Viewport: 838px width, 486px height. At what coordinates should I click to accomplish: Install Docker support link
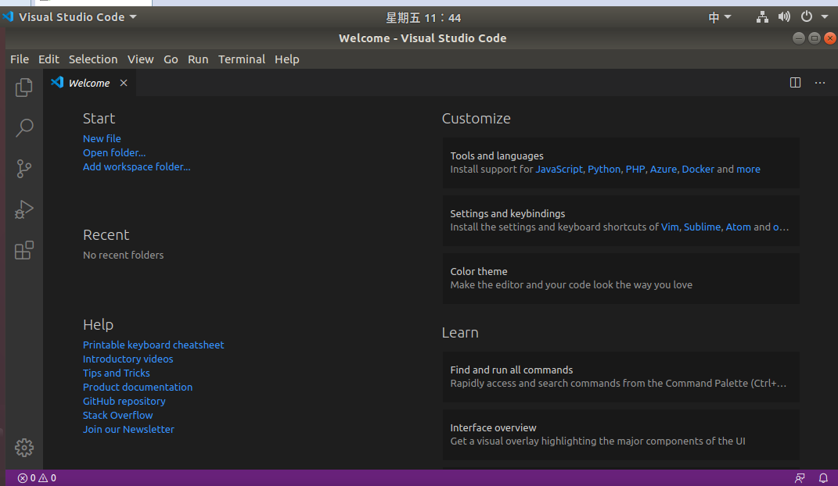click(698, 169)
